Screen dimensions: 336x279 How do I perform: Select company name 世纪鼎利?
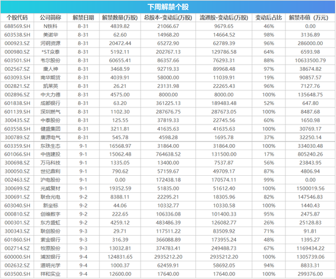[x=50, y=172]
